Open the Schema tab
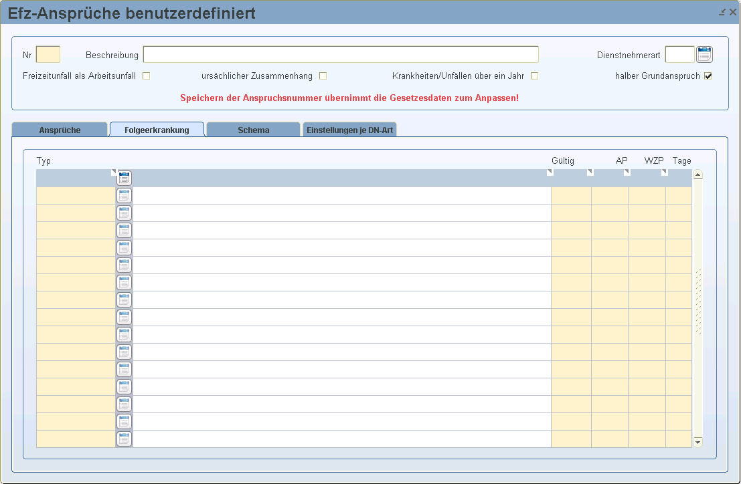The width and height of the screenshot is (741, 484). coord(253,130)
